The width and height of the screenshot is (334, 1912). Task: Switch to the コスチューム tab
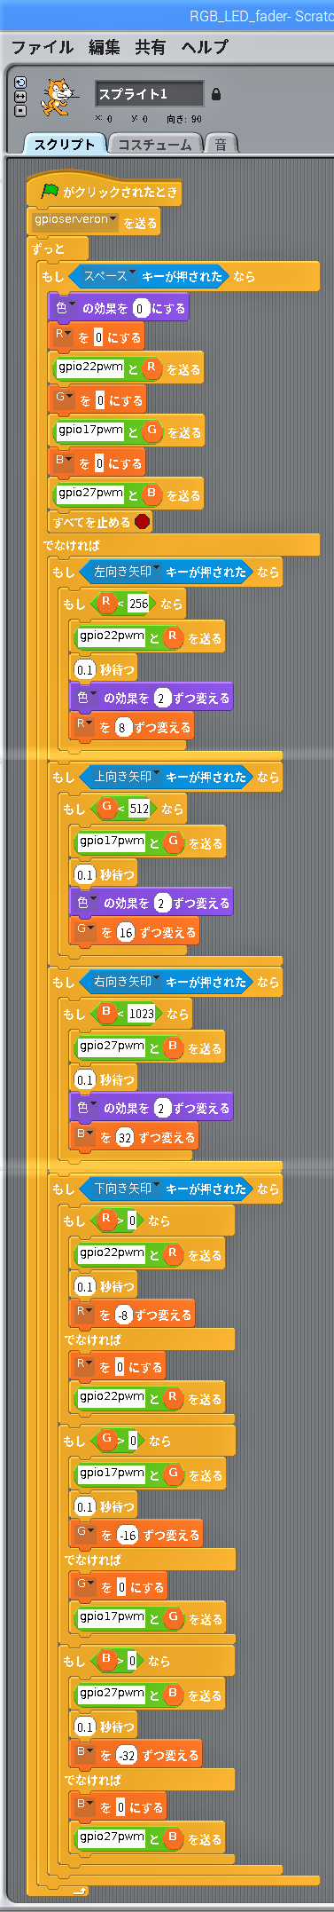[155, 145]
